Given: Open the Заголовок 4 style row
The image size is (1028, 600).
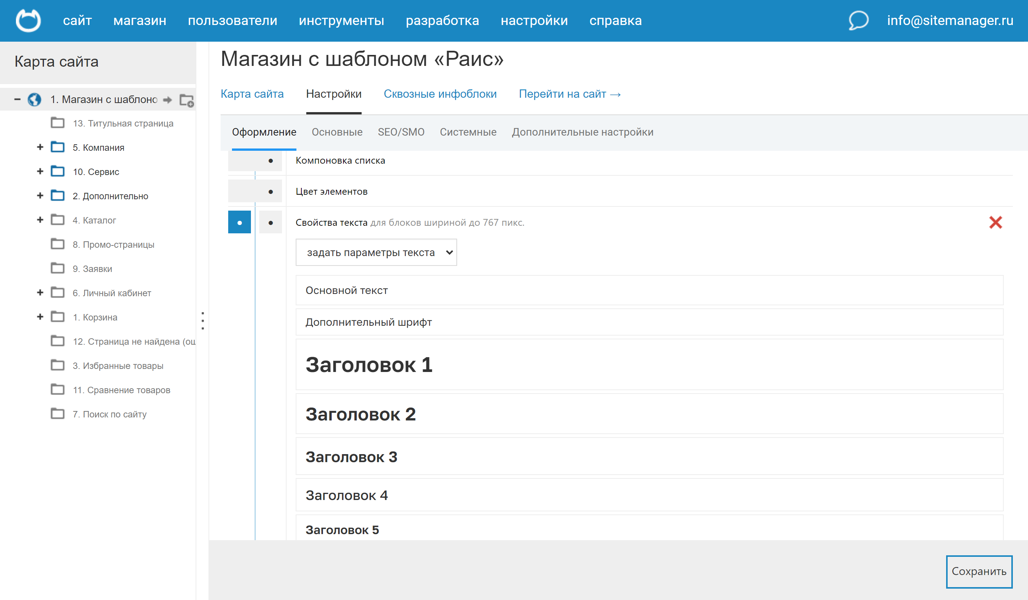Looking at the screenshot, I should 649,495.
